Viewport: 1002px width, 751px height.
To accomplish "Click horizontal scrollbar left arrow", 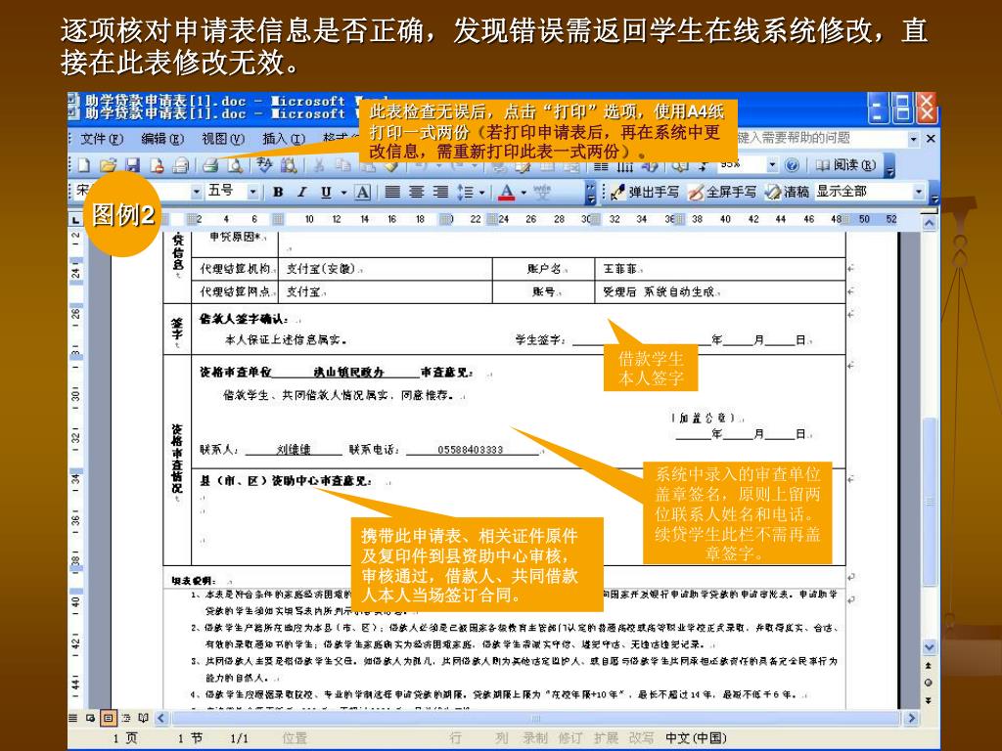I will (x=161, y=719).
